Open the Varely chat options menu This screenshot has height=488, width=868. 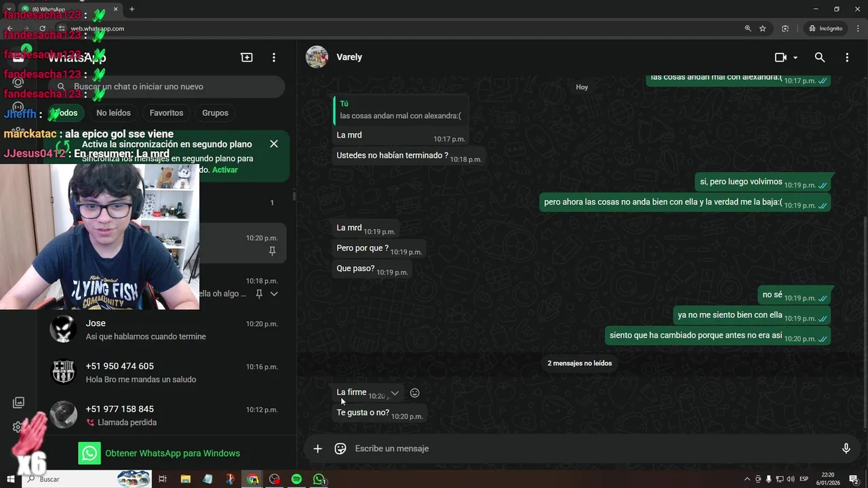click(847, 58)
